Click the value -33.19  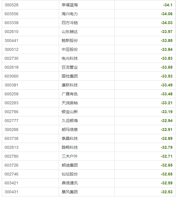(166, 112)
